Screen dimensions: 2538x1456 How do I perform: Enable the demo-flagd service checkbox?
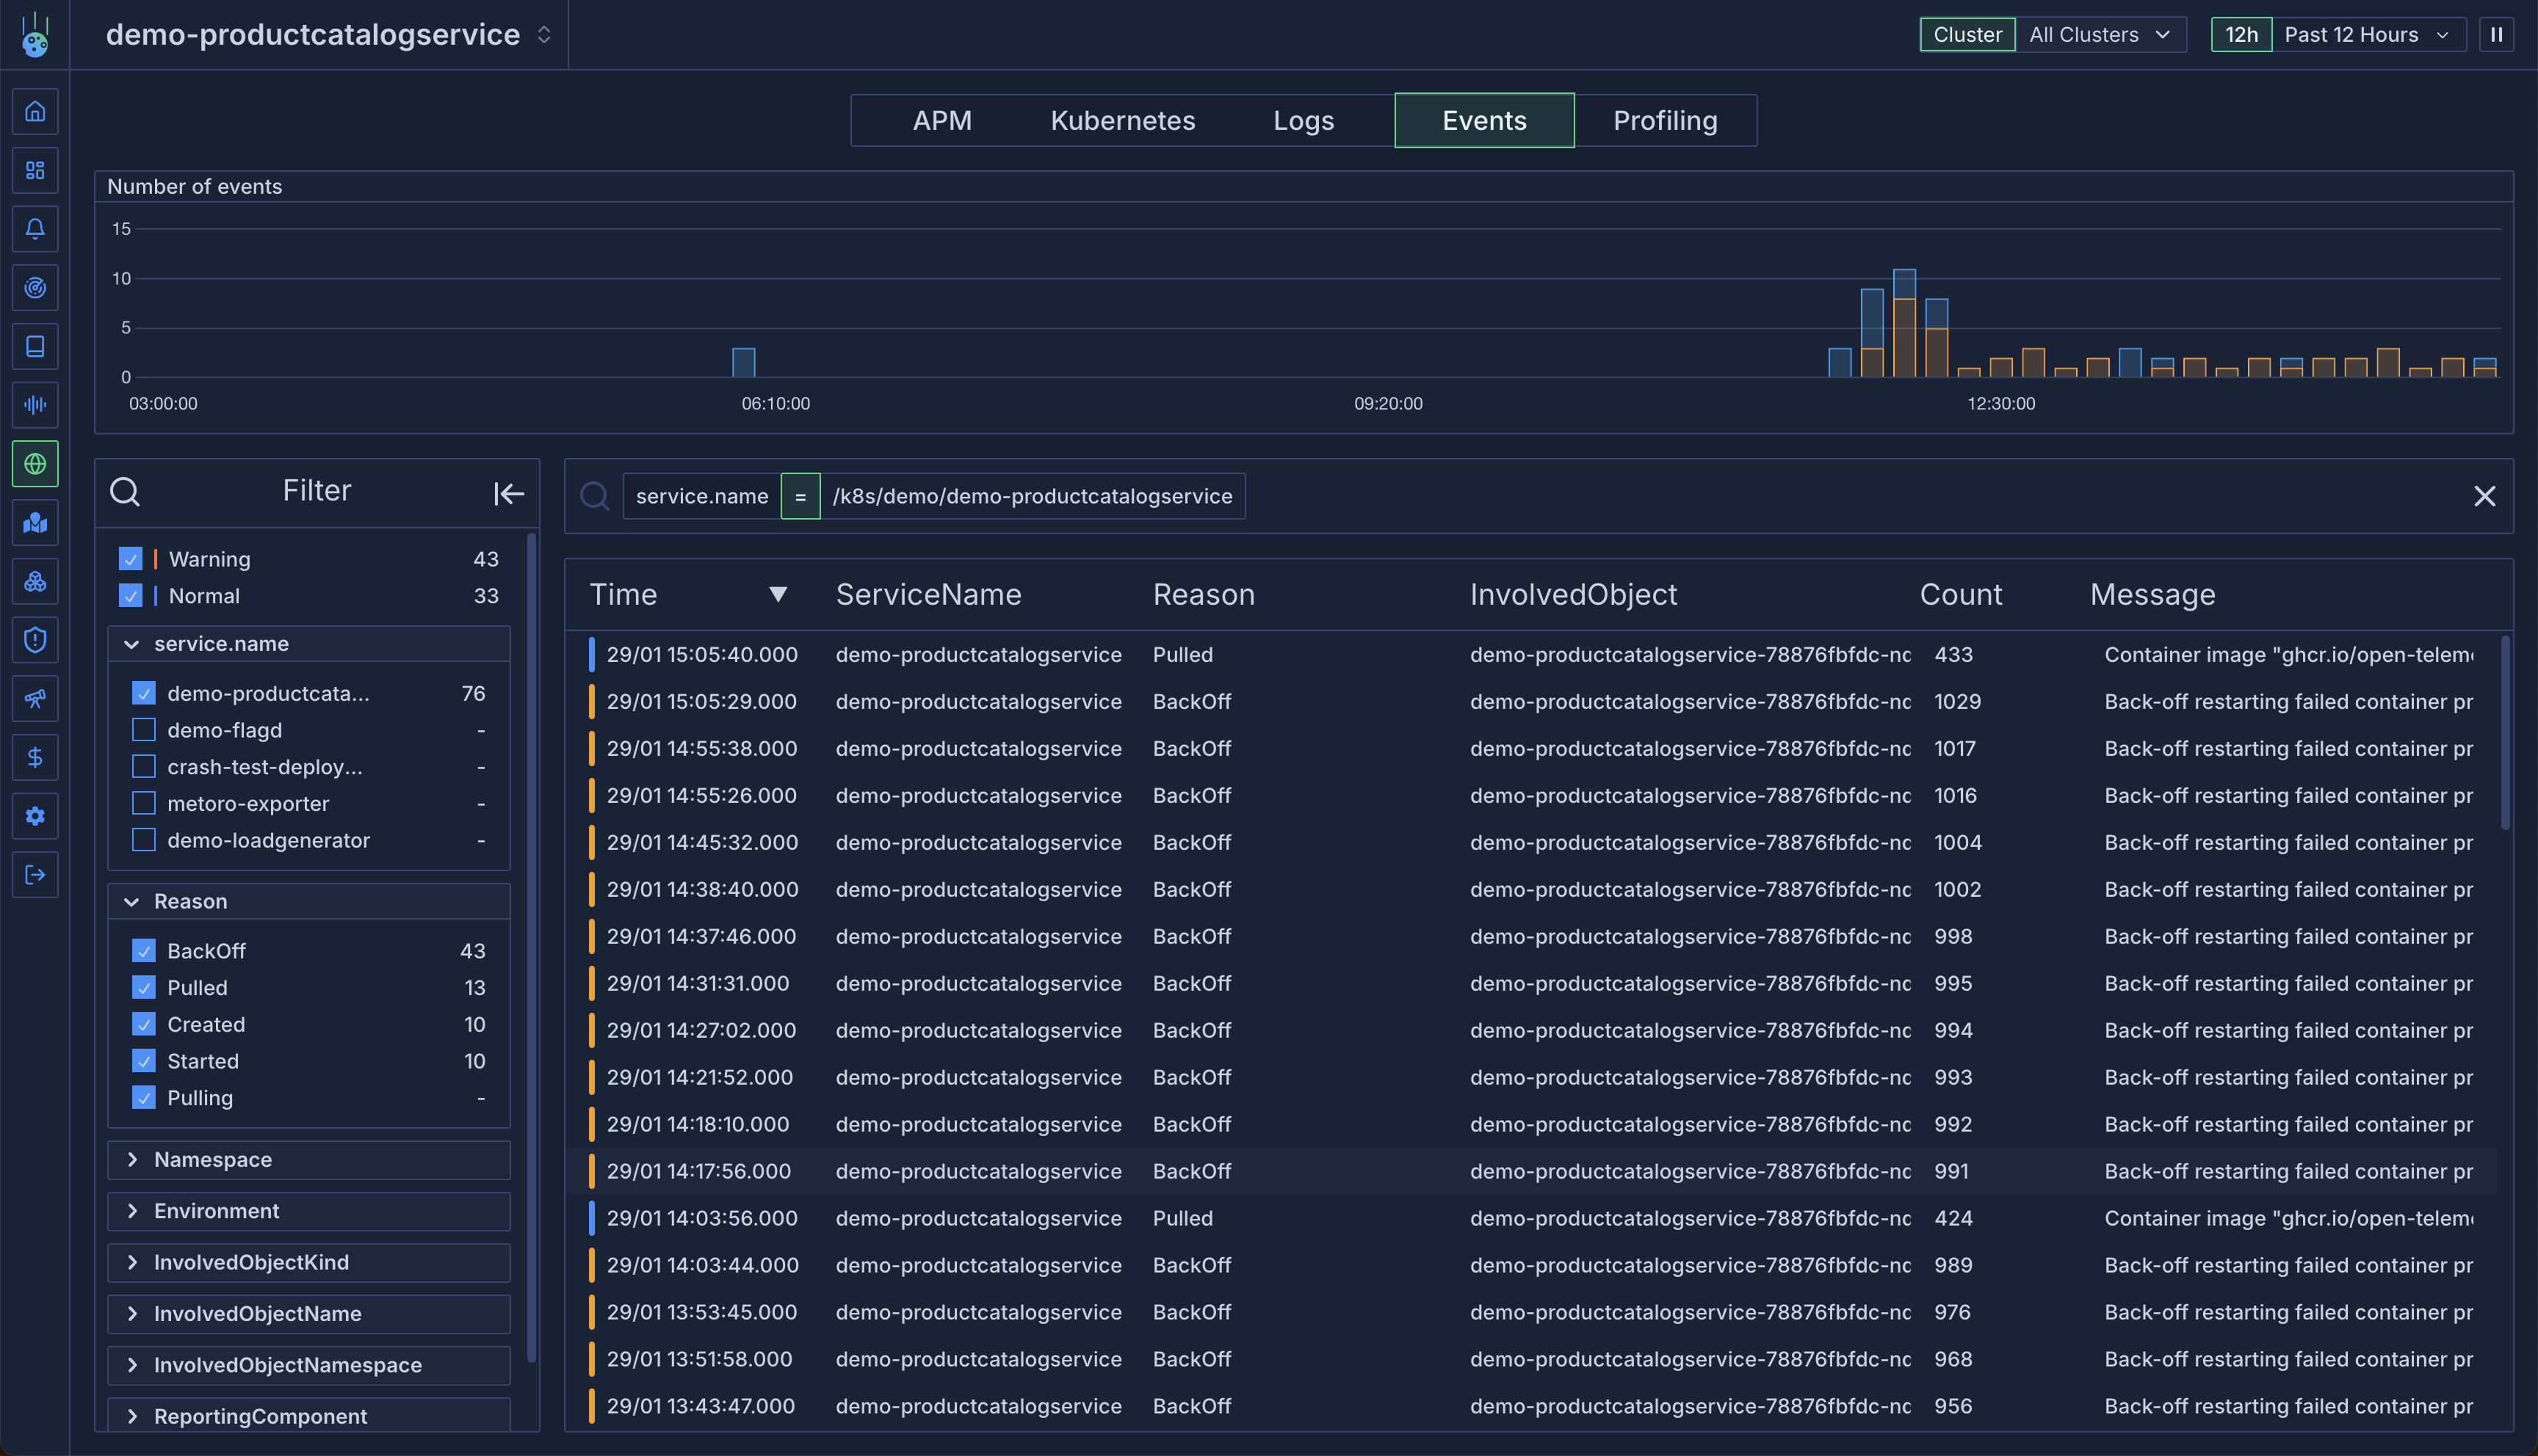144,730
